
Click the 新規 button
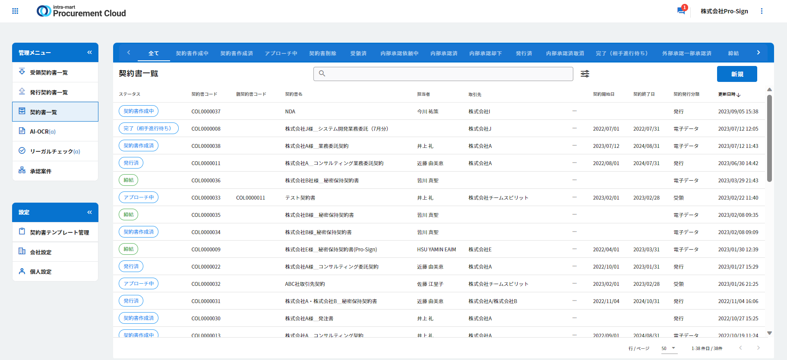[x=737, y=74]
